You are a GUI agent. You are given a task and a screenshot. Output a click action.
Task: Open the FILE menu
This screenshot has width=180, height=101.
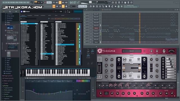coord(3,3)
